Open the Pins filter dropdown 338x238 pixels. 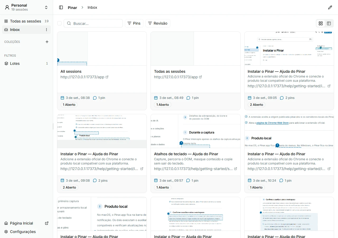click(134, 23)
